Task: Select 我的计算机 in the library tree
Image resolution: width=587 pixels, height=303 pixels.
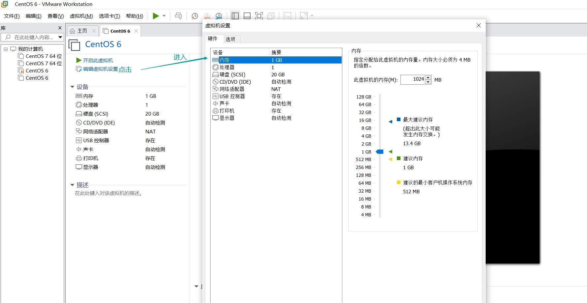Action: tap(30, 49)
